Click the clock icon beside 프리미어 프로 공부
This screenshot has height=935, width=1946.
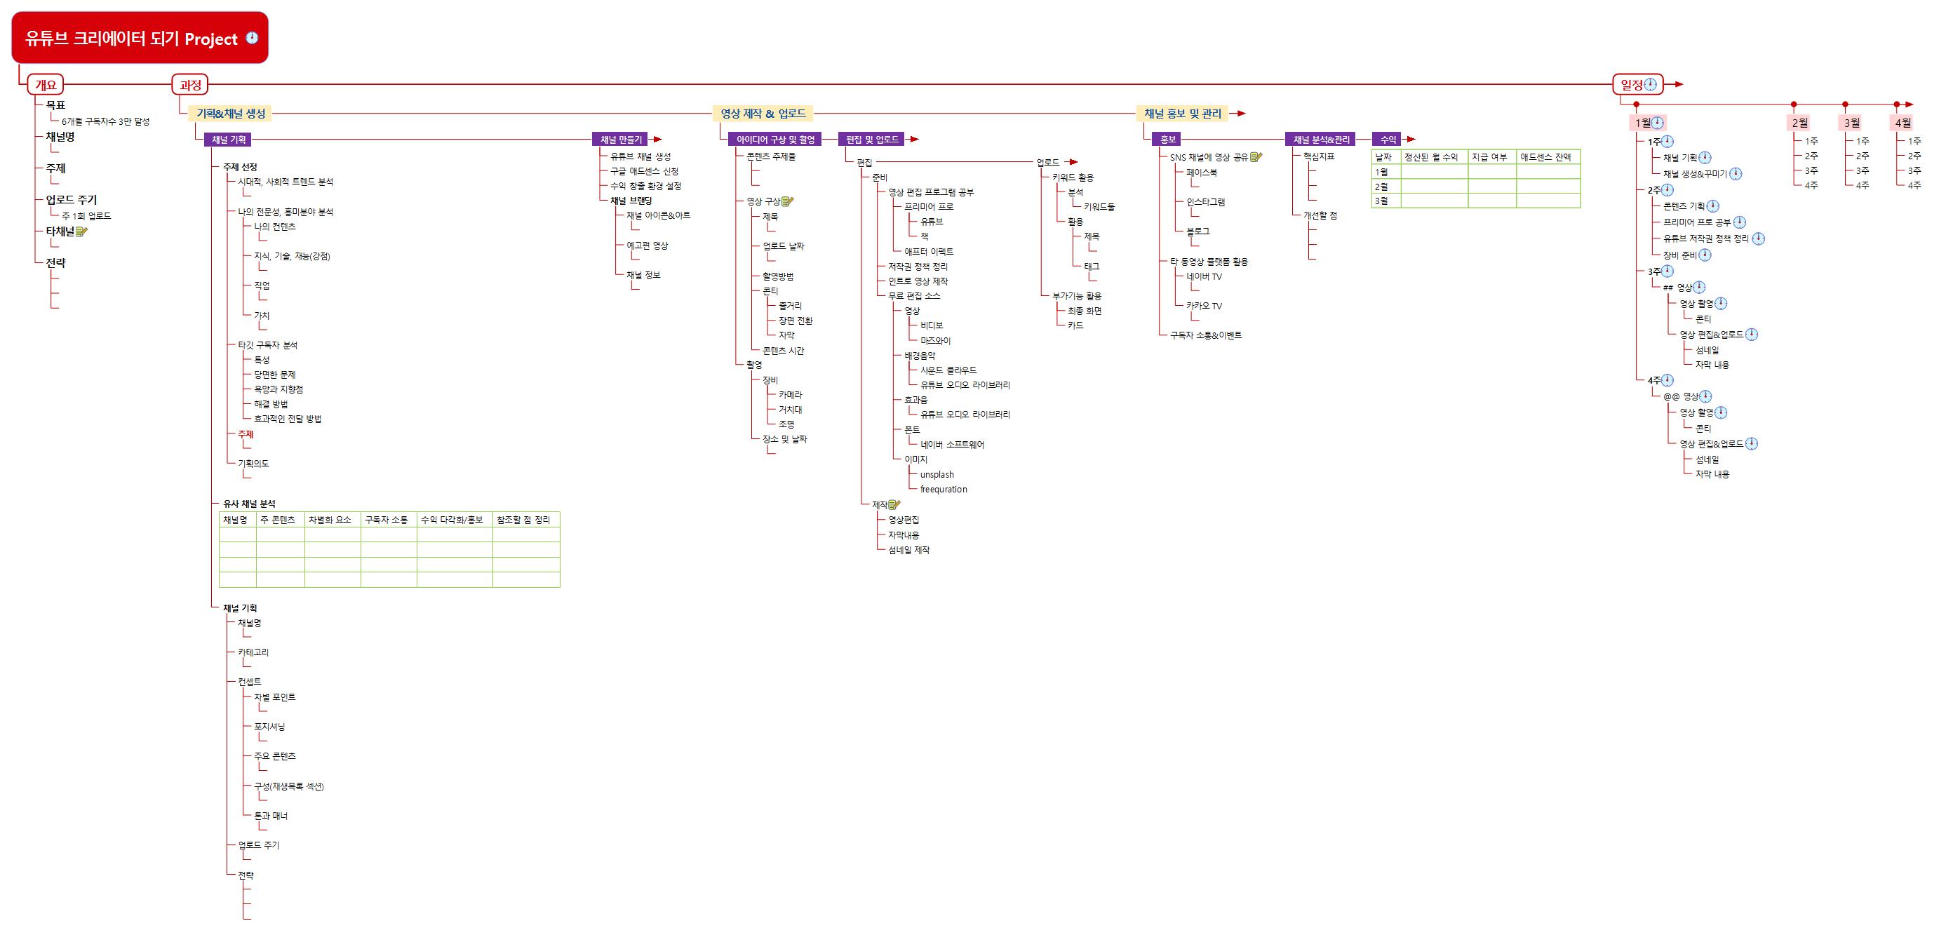(x=1740, y=222)
